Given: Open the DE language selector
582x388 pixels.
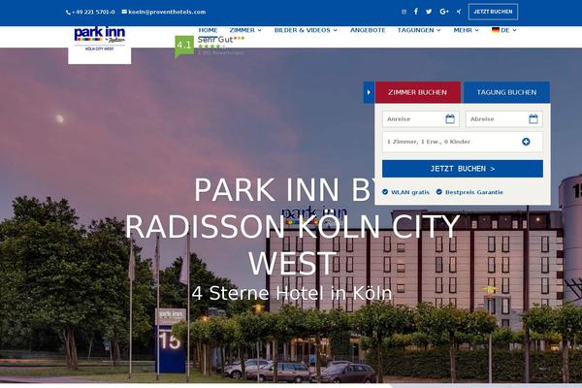Looking at the screenshot, I should click(504, 30).
